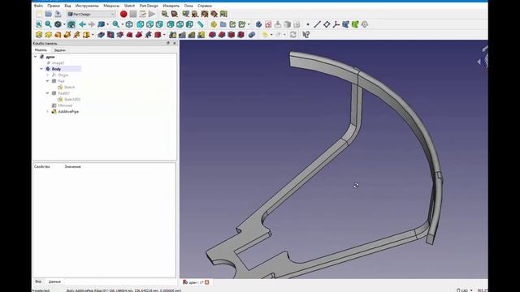The image size is (520, 292).
Task: Select the AdditivePipe tree item
Action: click(x=68, y=112)
